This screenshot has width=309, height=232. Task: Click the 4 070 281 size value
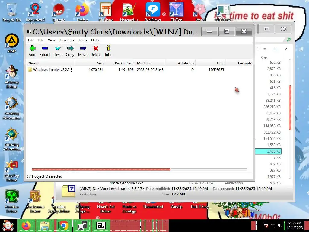tap(96, 70)
